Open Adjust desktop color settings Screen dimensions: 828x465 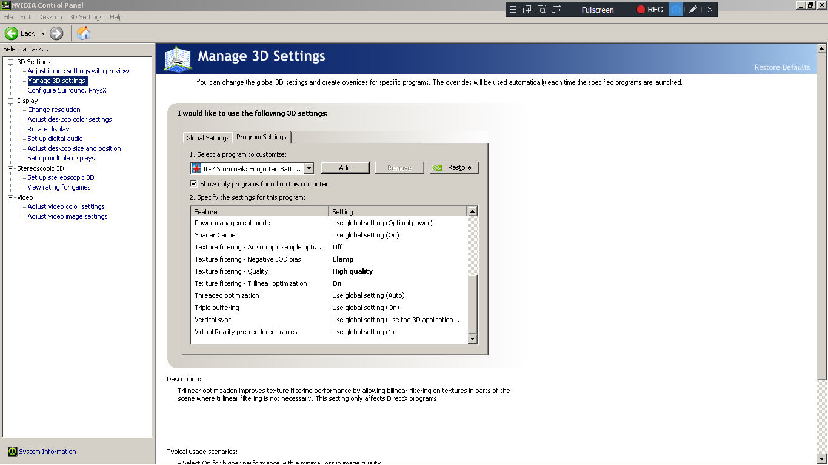pyautogui.click(x=70, y=119)
